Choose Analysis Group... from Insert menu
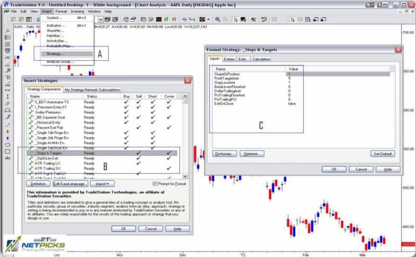The image size is (416, 257). 67,62
